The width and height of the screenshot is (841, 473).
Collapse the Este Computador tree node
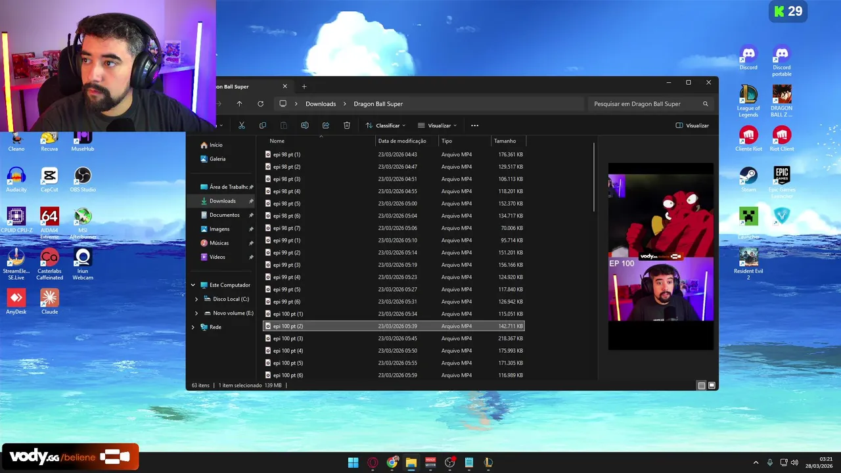click(x=193, y=285)
